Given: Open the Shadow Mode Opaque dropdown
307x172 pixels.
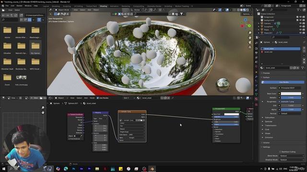Looking at the screenshot, I should [292, 160].
